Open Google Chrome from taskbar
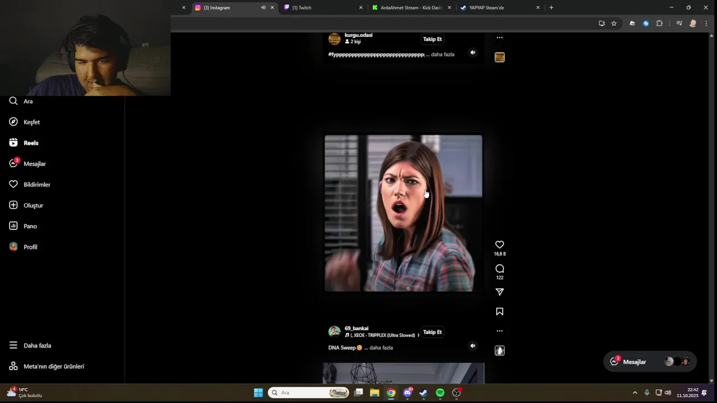The image size is (717, 403). coord(391,393)
